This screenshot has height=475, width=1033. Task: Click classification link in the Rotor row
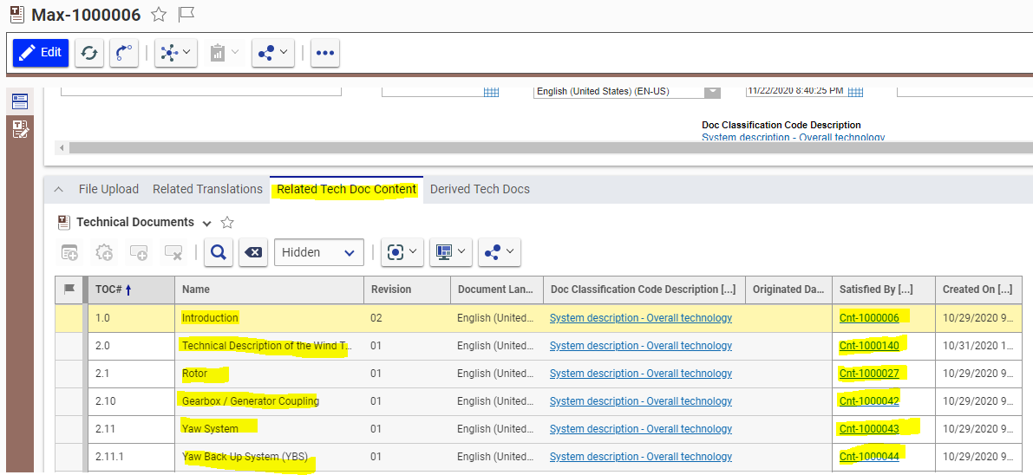(x=640, y=374)
